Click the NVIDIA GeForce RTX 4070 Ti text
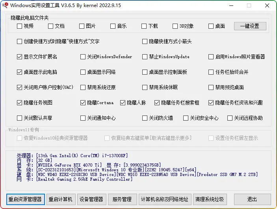277x209 pixels. coord(69,165)
